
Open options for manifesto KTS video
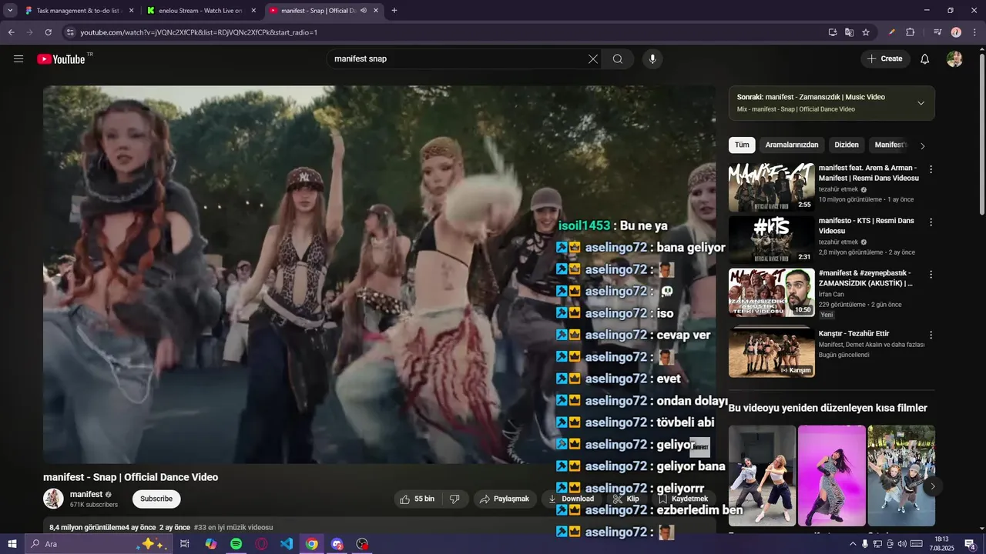[x=931, y=222]
